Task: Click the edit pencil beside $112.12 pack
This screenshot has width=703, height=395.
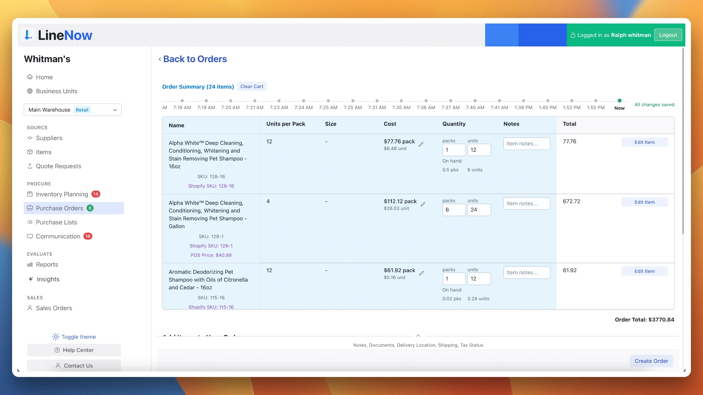Action: pyautogui.click(x=423, y=204)
